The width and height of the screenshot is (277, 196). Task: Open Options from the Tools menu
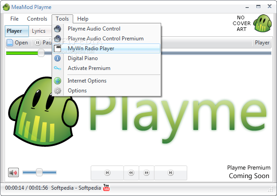(x=106, y=91)
